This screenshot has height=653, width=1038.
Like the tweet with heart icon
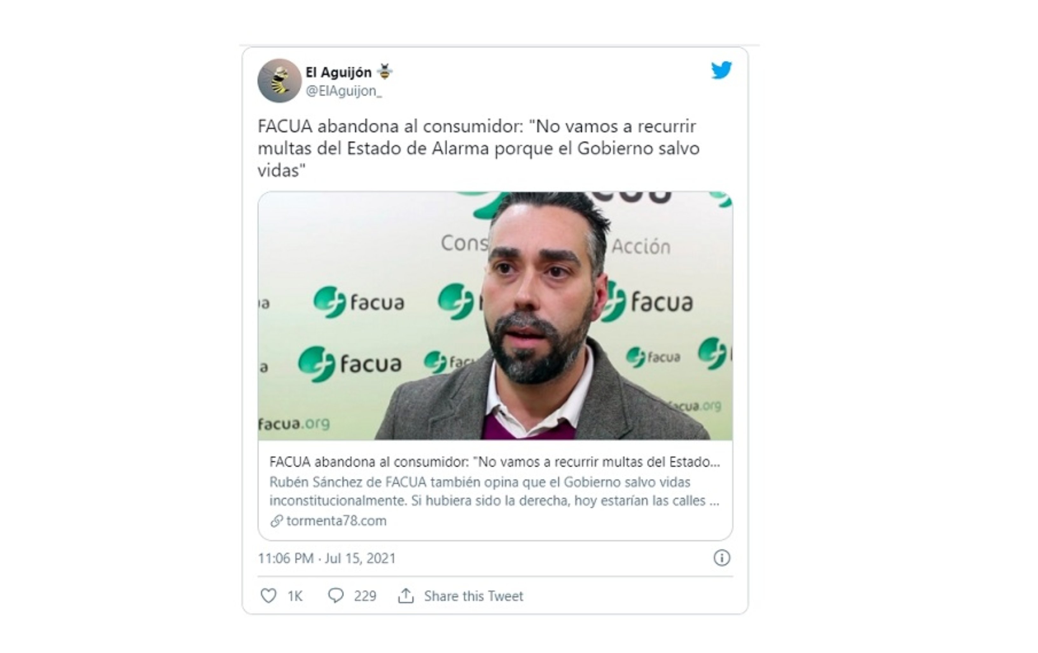point(268,596)
